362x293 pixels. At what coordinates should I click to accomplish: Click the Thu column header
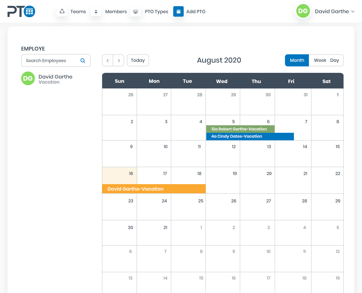256,81
